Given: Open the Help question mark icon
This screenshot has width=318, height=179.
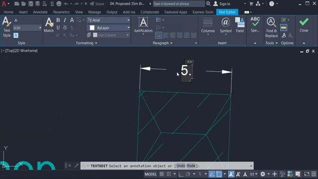Looking at the screenshot, I should click(272, 3).
